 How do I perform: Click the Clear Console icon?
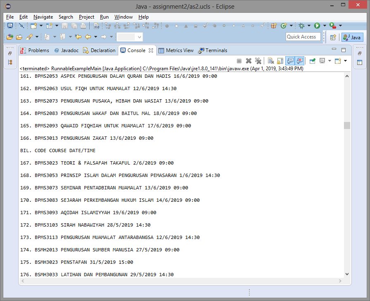click(271, 61)
